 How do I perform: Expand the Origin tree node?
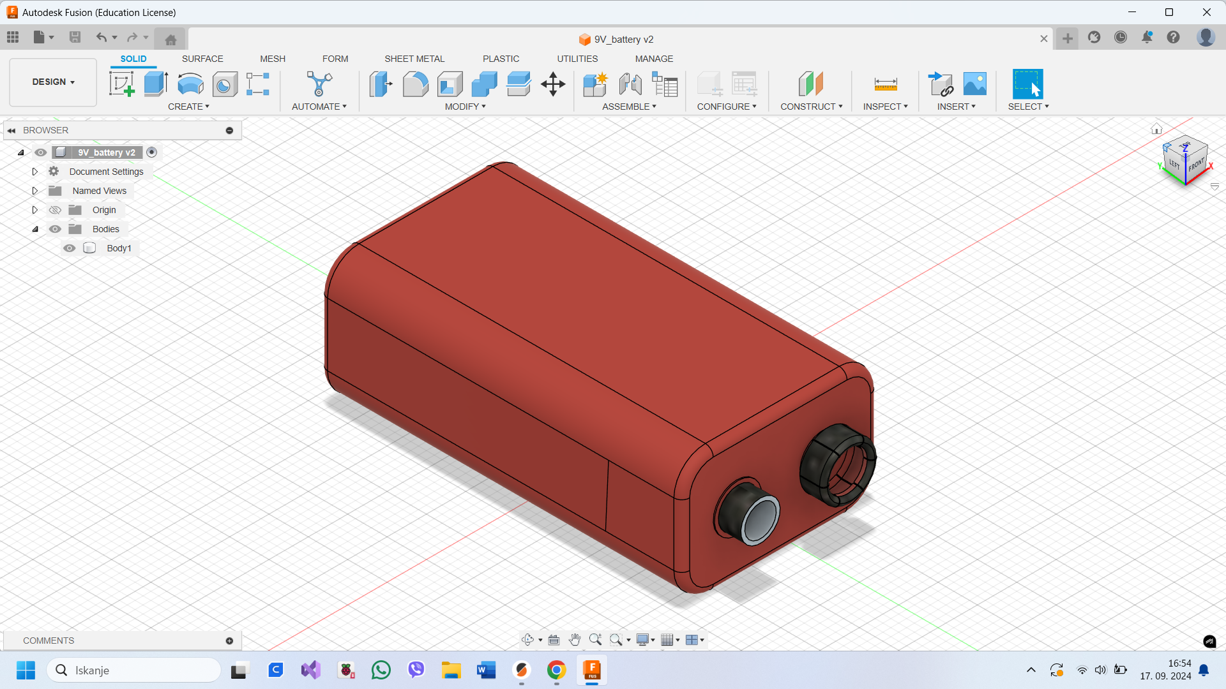tap(35, 210)
